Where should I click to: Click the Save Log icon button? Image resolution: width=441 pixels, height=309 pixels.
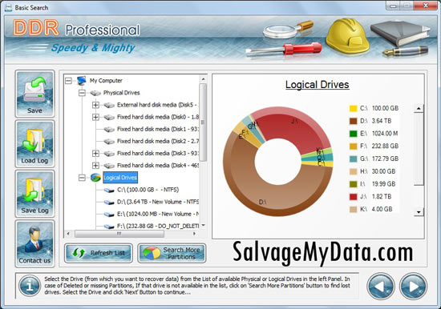(x=34, y=194)
